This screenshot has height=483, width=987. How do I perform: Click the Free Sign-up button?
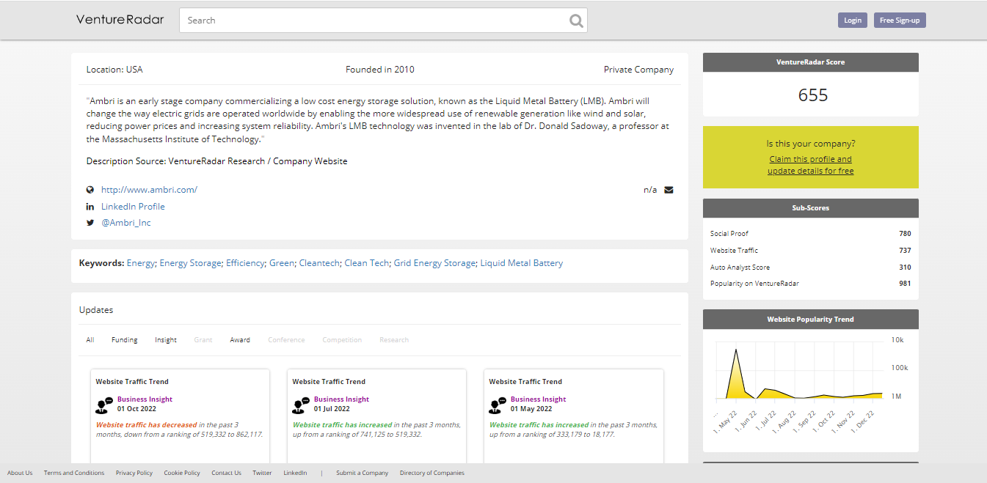[x=899, y=20]
